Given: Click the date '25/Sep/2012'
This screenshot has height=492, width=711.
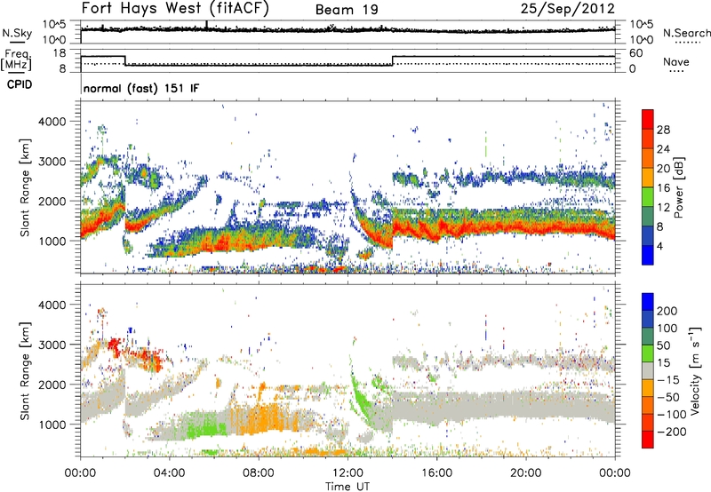Looking at the screenshot, I should pos(568,8).
